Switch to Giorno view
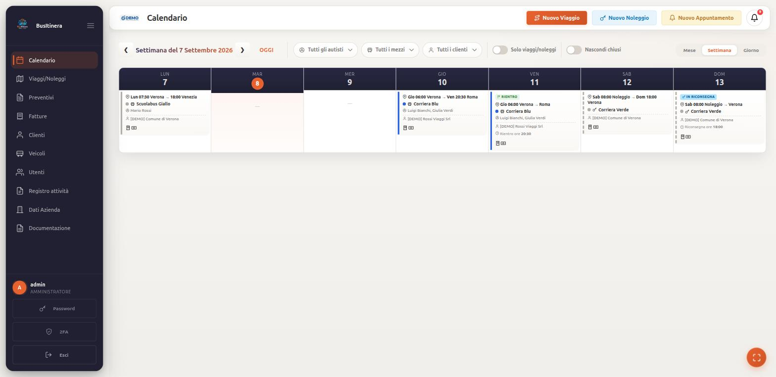 pyautogui.click(x=751, y=50)
